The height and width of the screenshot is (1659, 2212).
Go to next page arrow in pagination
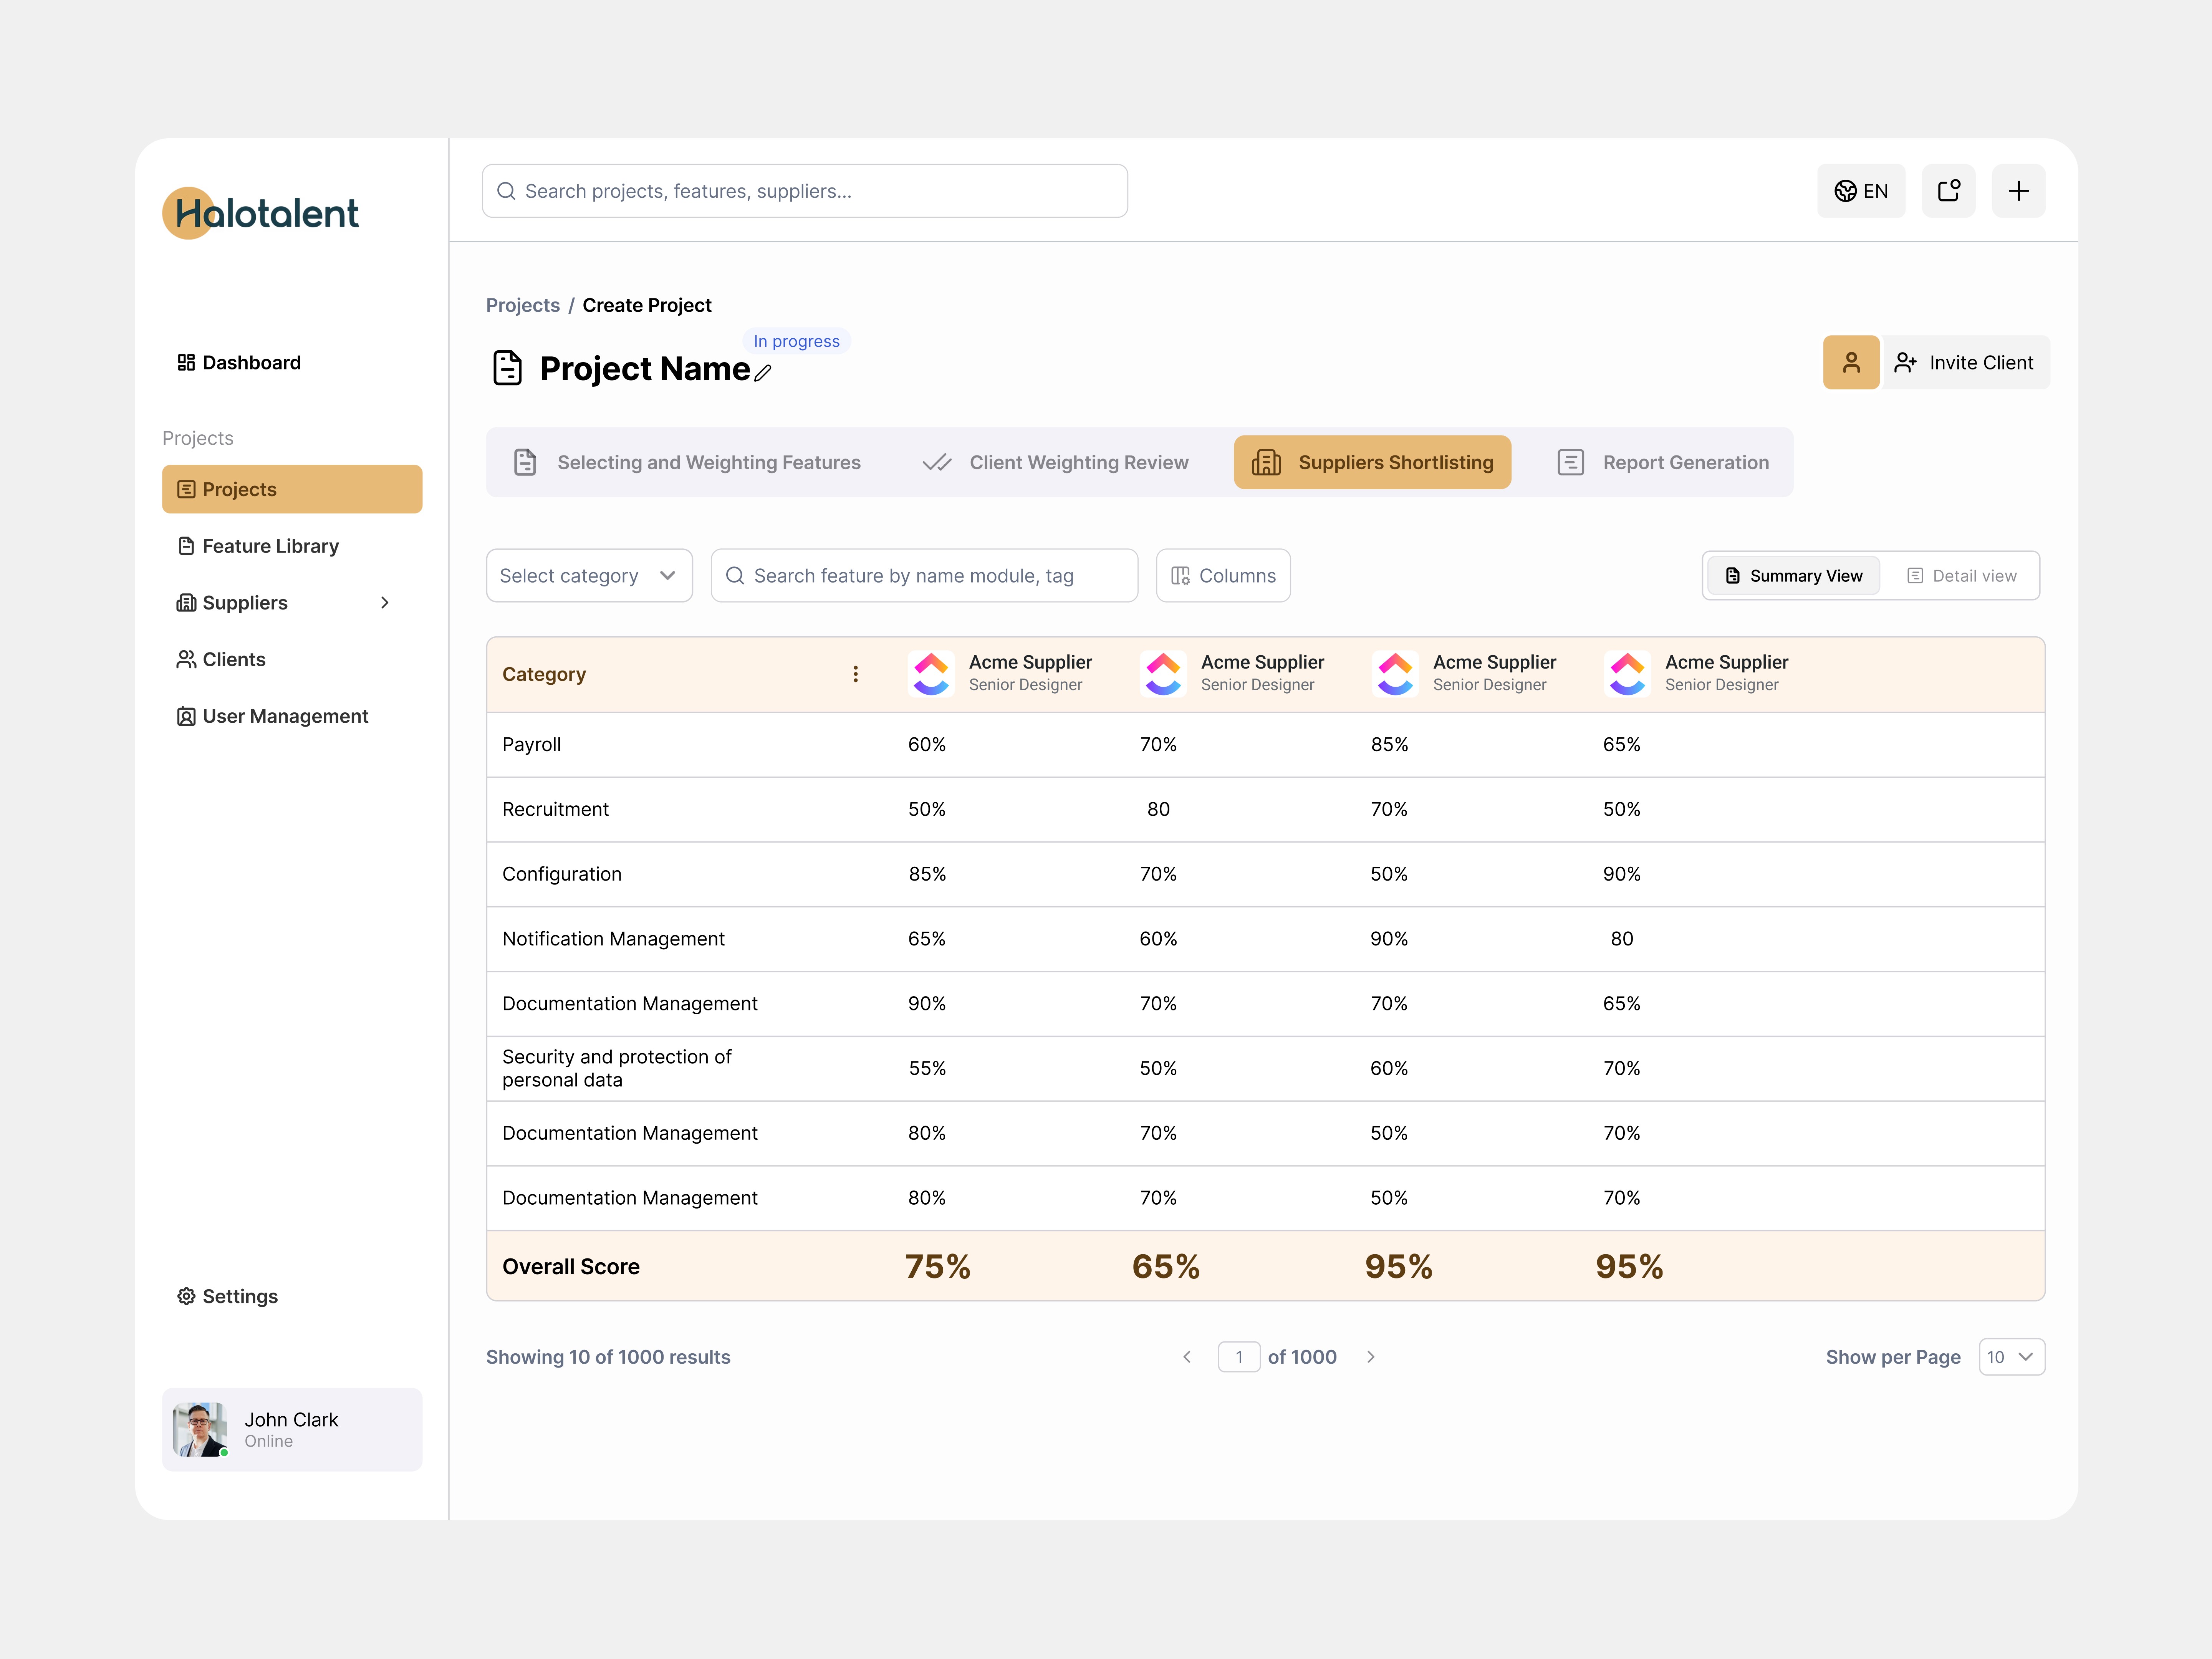1371,1357
